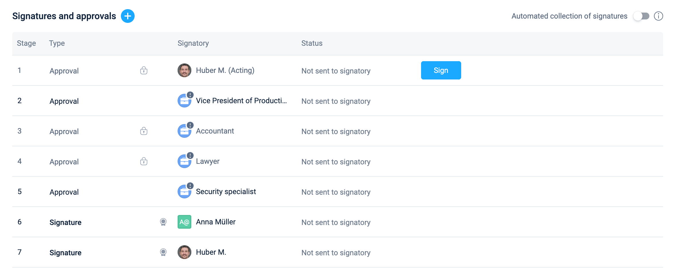
Task: Click Huber M. (Acting) avatar photo
Action: [x=184, y=70]
